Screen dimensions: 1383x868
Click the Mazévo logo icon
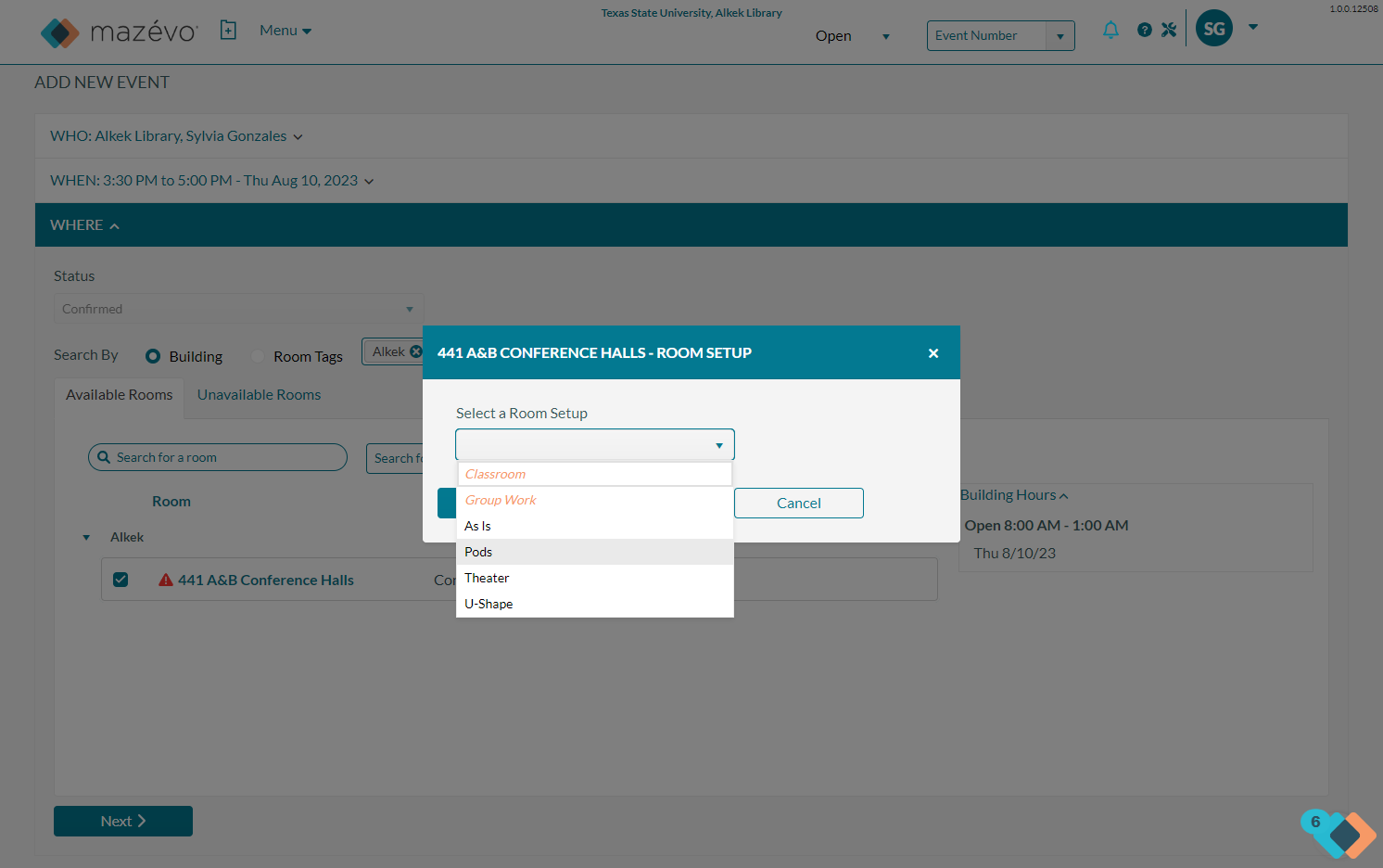pyautogui.click(x=60, y=32)
